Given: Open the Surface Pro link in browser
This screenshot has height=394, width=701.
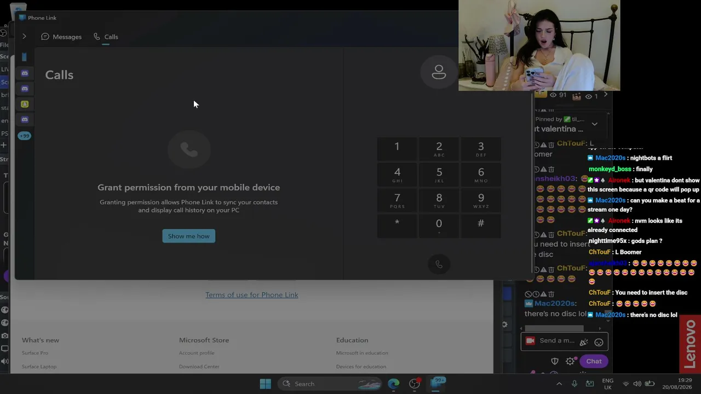Looking at the screenshot, I should tap(35, 353).
